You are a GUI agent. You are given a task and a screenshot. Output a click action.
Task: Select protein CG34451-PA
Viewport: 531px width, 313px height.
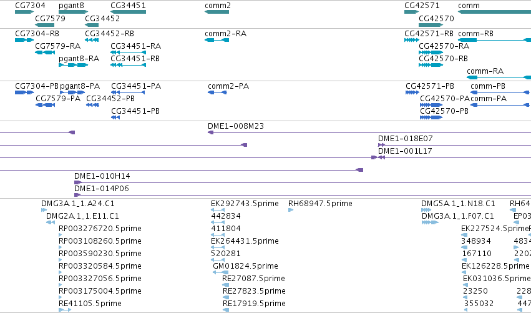[x=128, y=92]
